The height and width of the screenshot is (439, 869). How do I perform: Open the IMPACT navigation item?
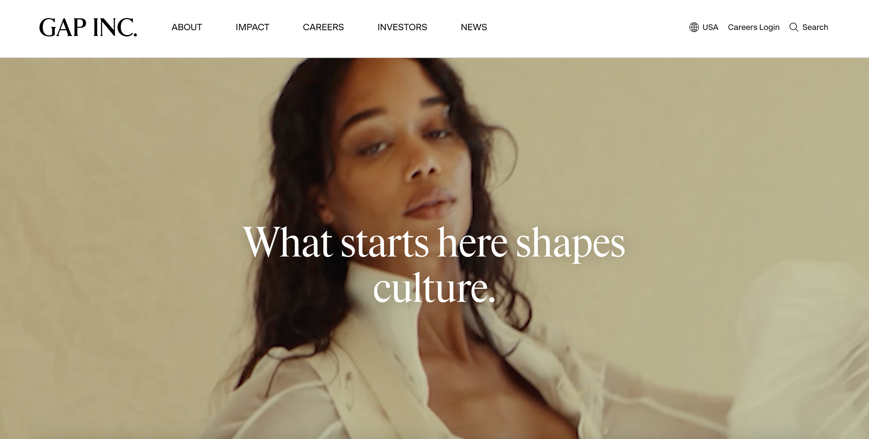pyautogui.click(x=252, y=27)
